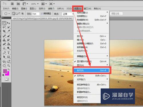143x107 pixels.
Task: Open the 图像(I) menu
Action: pyautogui.click(x=24, y=9)
